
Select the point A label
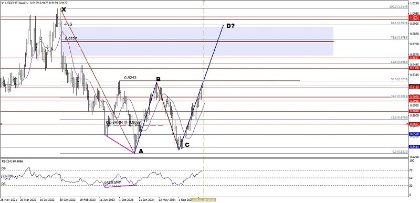point(141,152)
